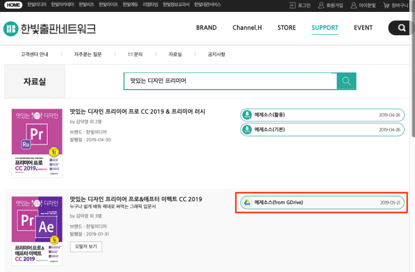
Task: Open 리얼타임 in top bar
Action: pyautogui.click(x=150, y=5)
